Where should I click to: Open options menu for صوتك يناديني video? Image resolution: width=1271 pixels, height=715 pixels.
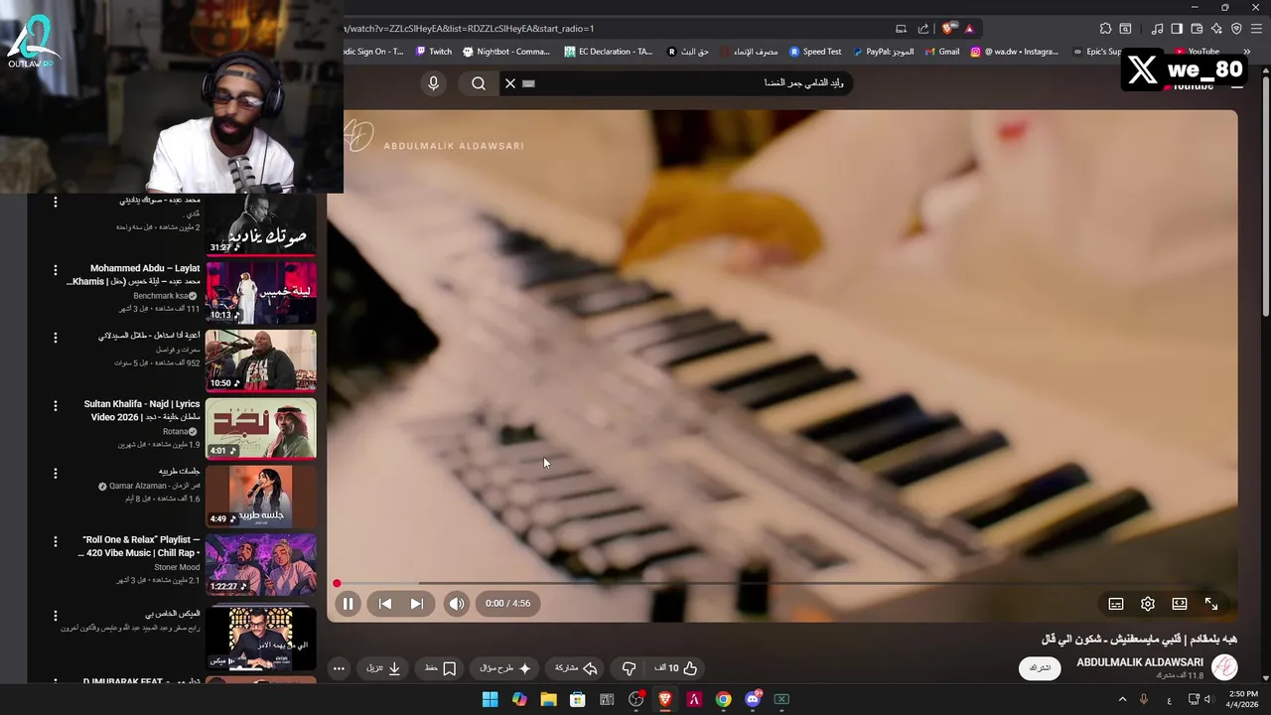55,202
